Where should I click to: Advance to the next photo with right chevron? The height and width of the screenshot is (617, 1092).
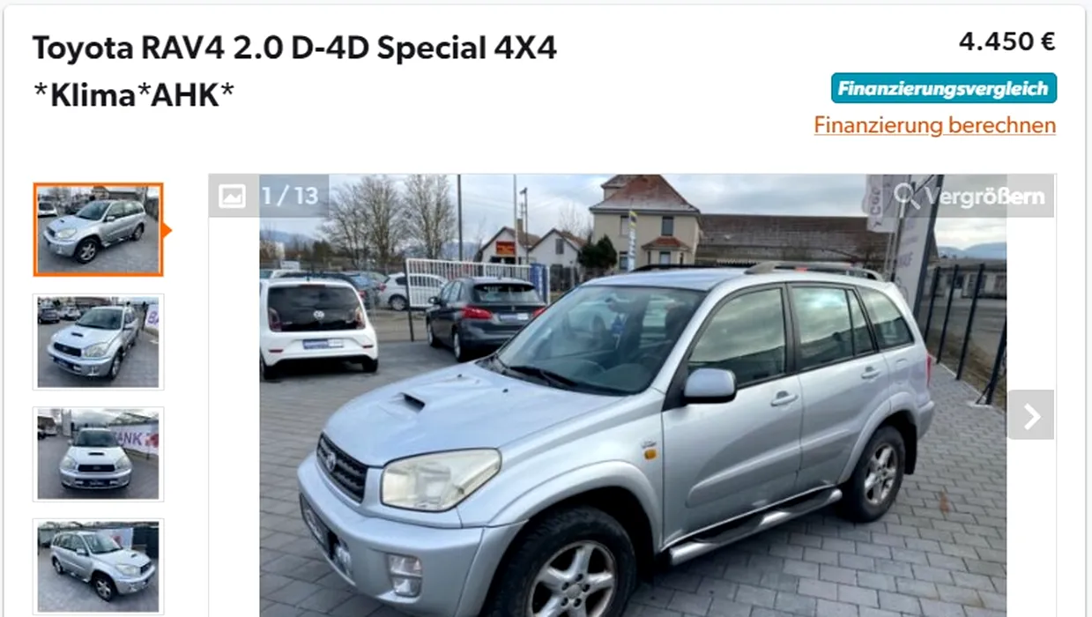pyautogui.click(x=1031, y=415)
